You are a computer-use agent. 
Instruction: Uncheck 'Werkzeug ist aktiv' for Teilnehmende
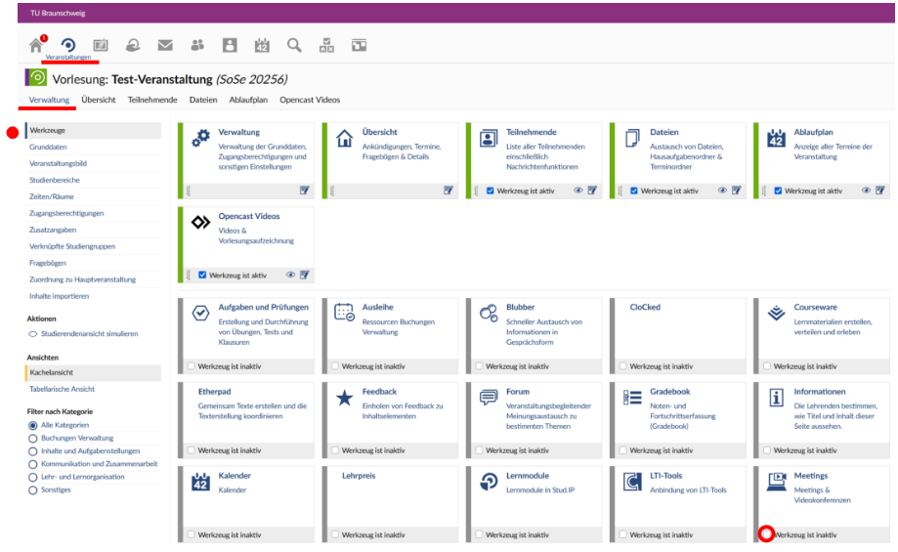[491, 191]
